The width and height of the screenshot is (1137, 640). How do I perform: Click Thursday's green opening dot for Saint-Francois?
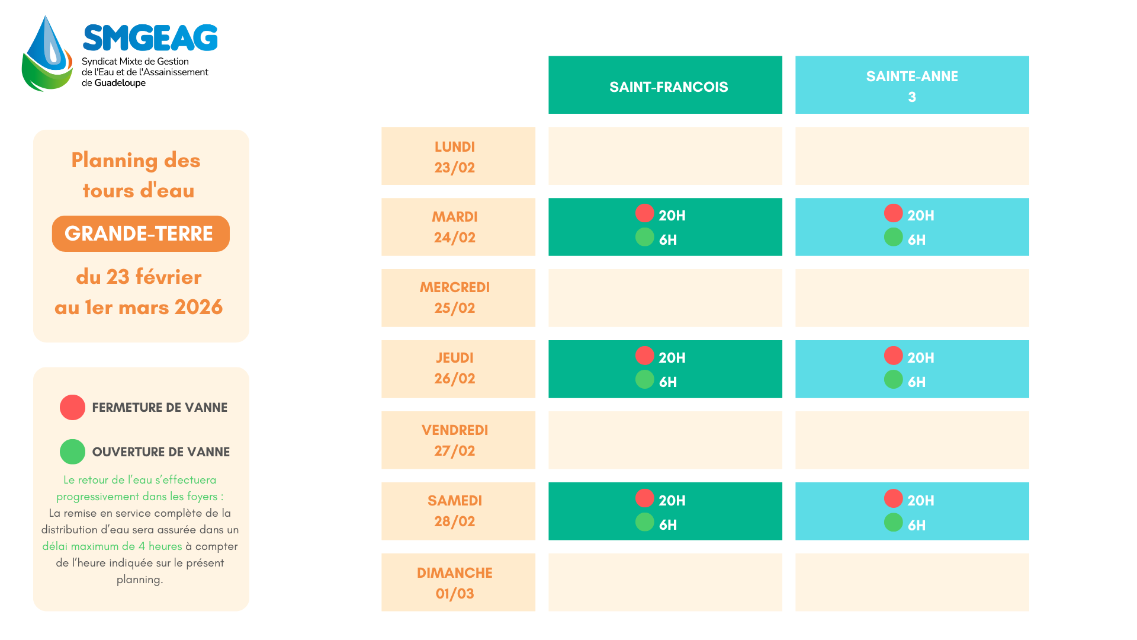pyautogui.click(x=644, y=379)
